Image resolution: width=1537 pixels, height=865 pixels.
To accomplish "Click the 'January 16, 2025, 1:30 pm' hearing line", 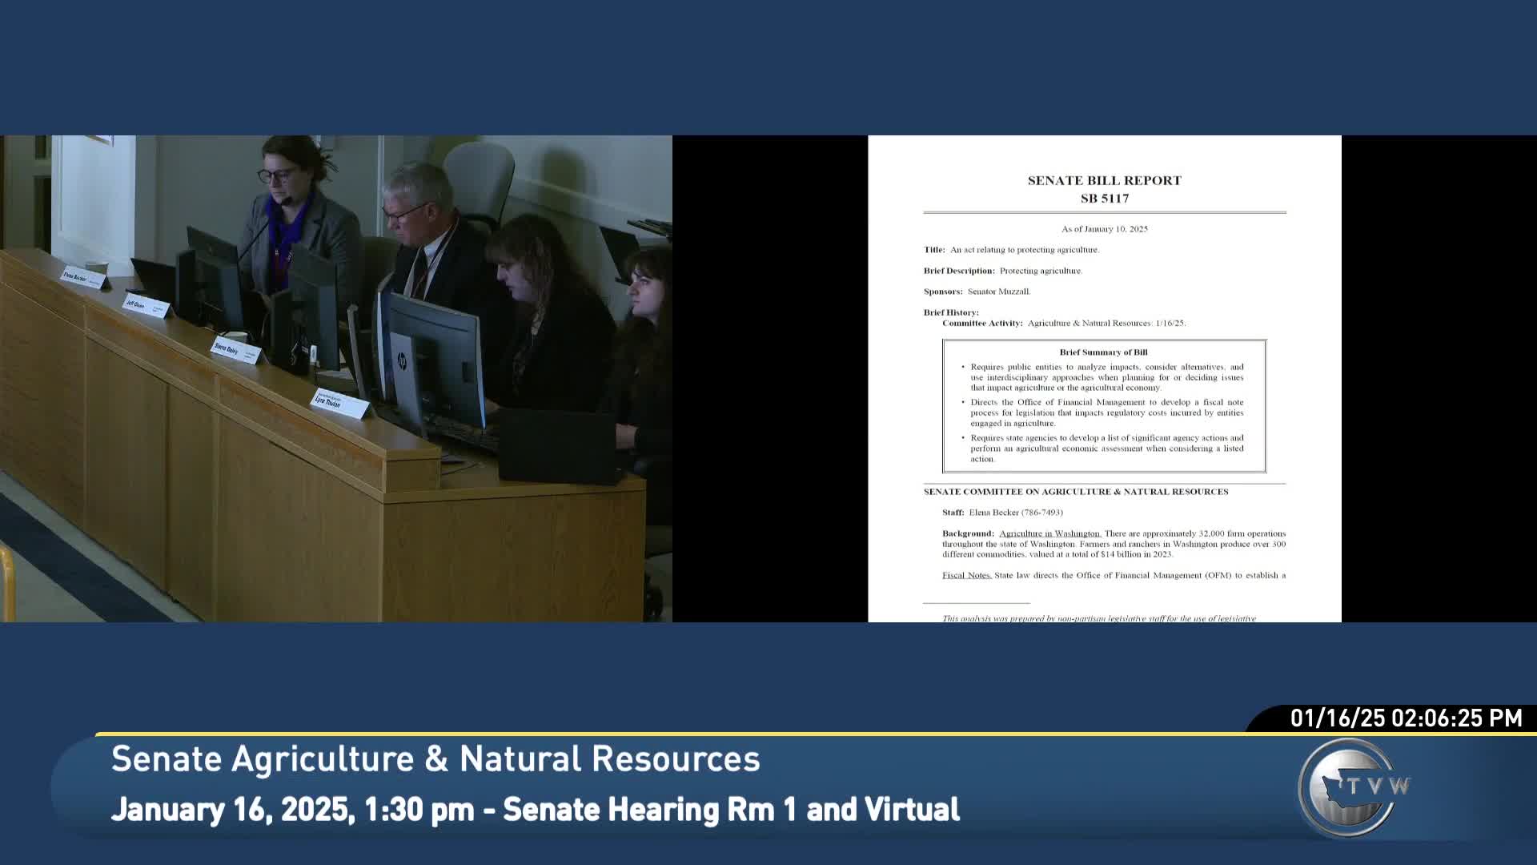I will [x=535, y=809].
